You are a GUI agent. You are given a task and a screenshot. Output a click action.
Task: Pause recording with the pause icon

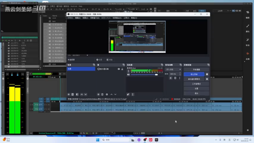207,74
